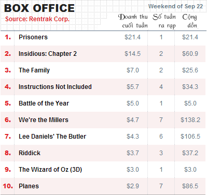Screen dimensions: 207x195
Task: Select the Riddick row title
Action: pos(30,153)
